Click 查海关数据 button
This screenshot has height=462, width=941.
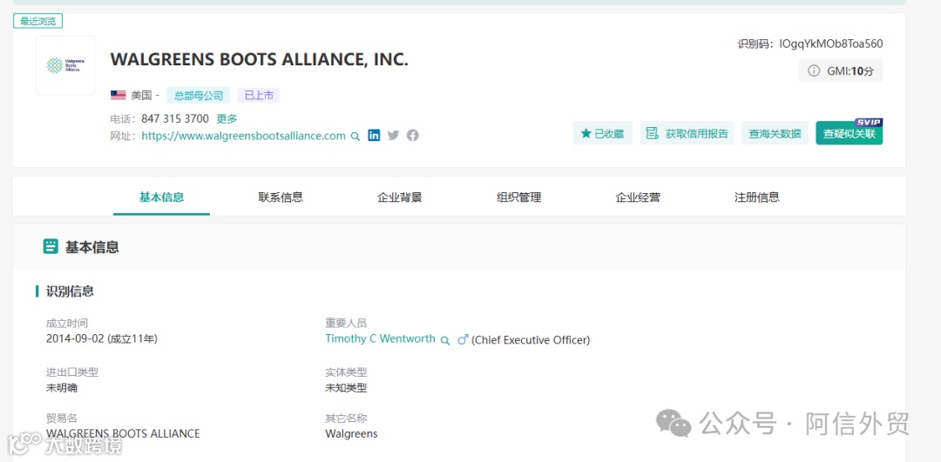pos(775,133)
